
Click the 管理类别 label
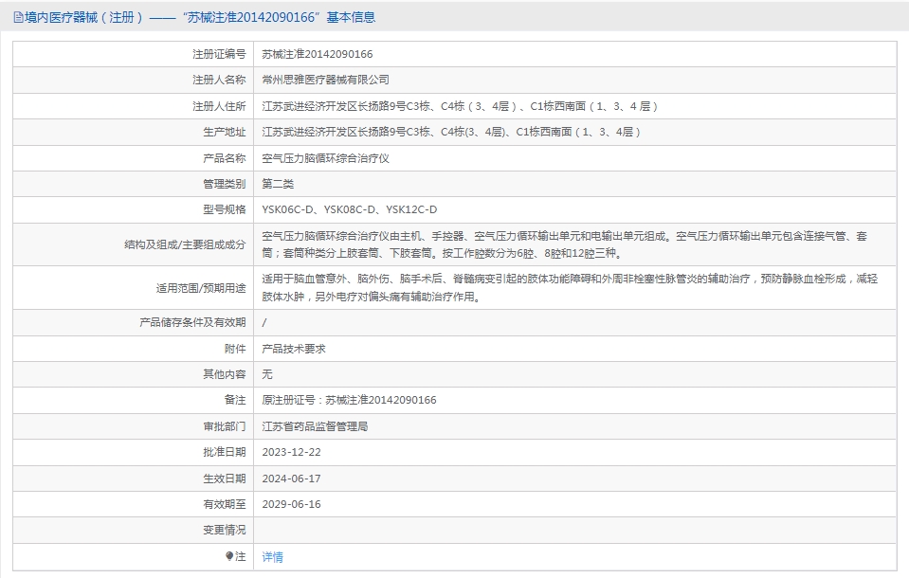[225, 184]
